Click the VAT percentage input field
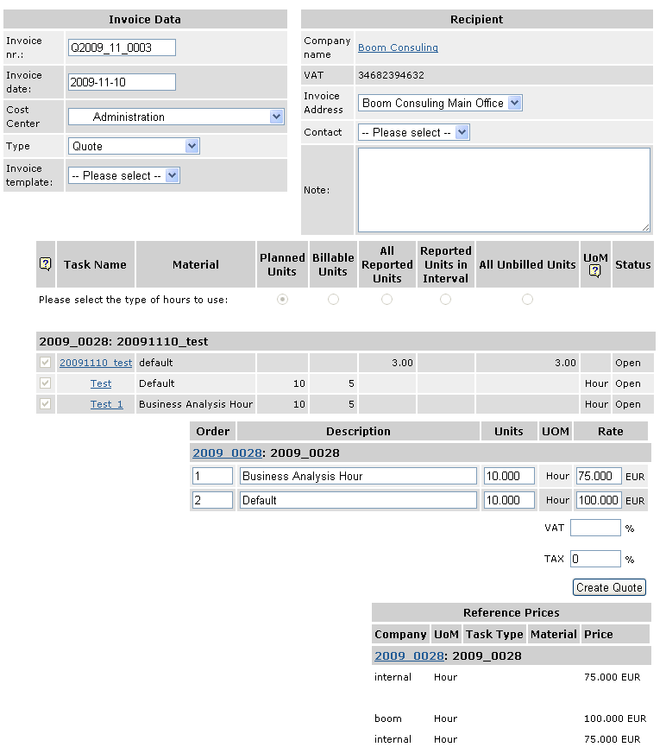The image size is (666, 747). point(595,528)
